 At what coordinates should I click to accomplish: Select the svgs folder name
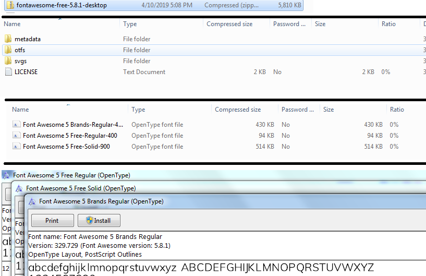[21, 61]
